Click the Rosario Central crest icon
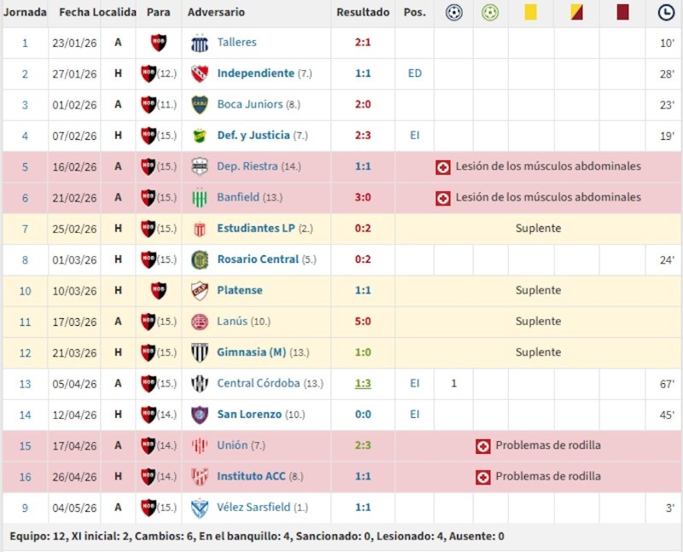 [x=200, y=260]
